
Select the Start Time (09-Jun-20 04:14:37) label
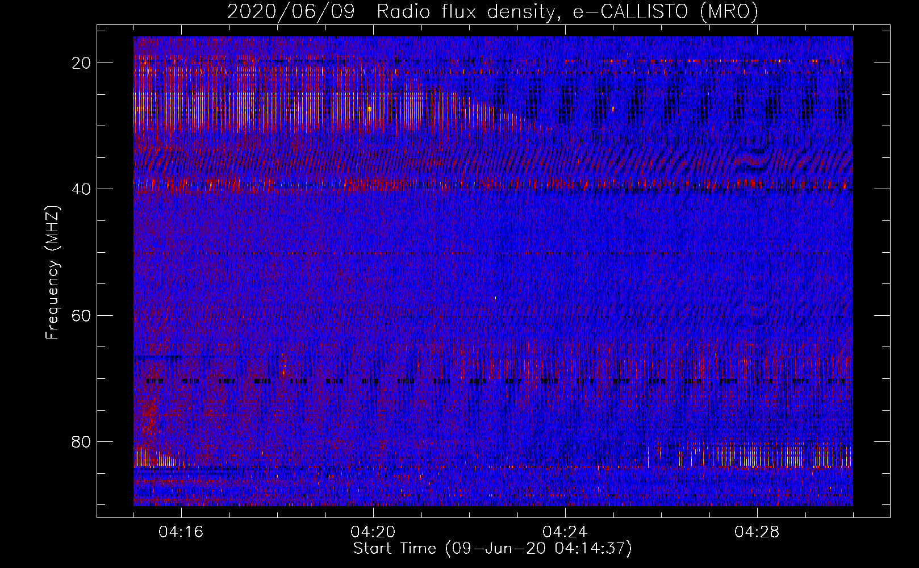(492, 549)
